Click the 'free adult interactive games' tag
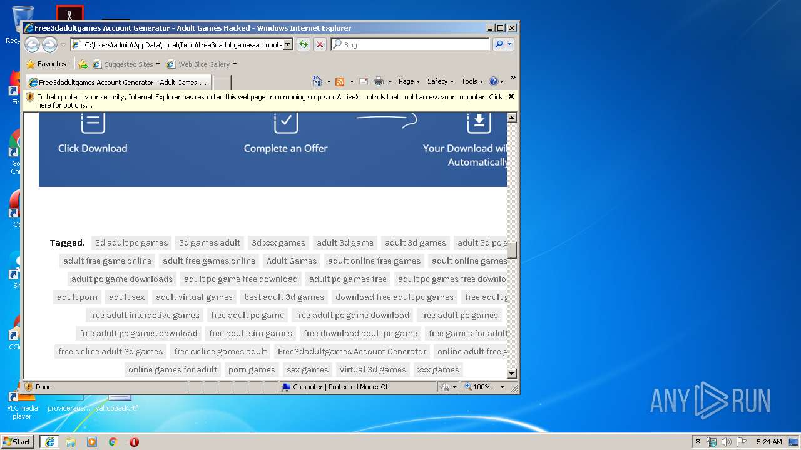This screenshot has width=801, height=450. point(145,315)
